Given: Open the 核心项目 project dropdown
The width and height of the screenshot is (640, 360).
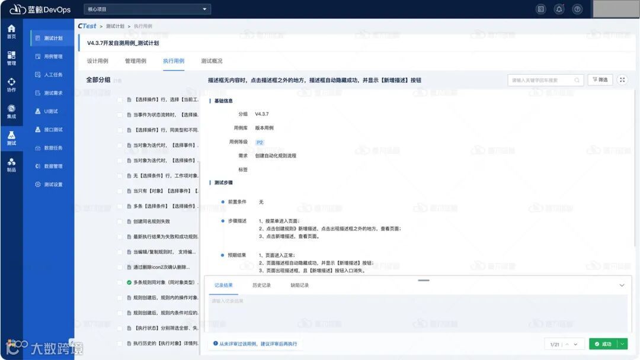Looking at the screenshot, I should tap(148, 9).
